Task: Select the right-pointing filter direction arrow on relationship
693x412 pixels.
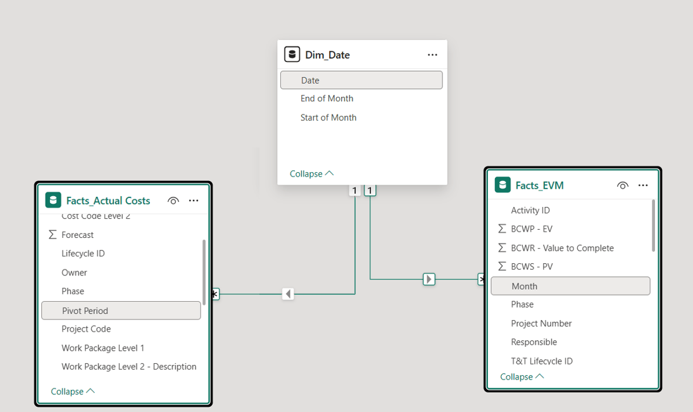Action: [x=428, y=279]
